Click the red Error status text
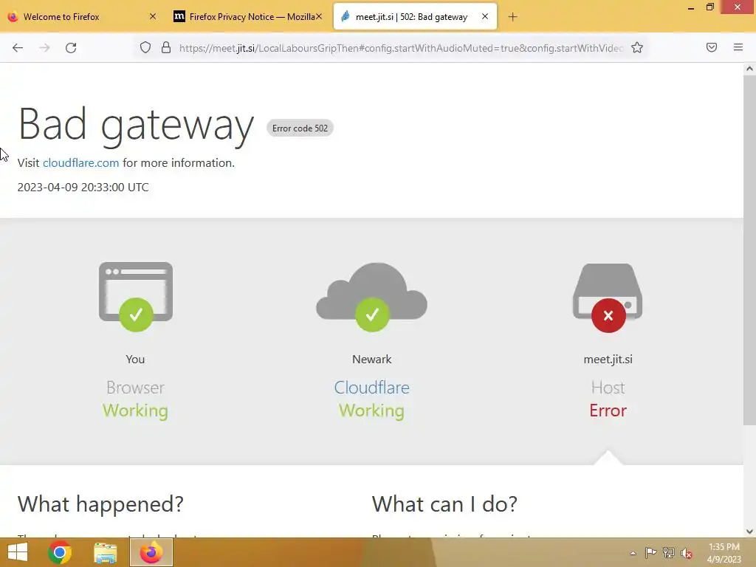This screenshot has height=567, width=756. point(608,410)
